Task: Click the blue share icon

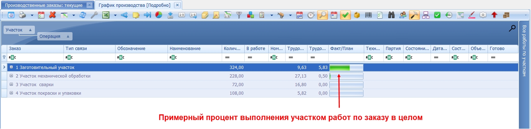Action: click(x=124, y=15)
